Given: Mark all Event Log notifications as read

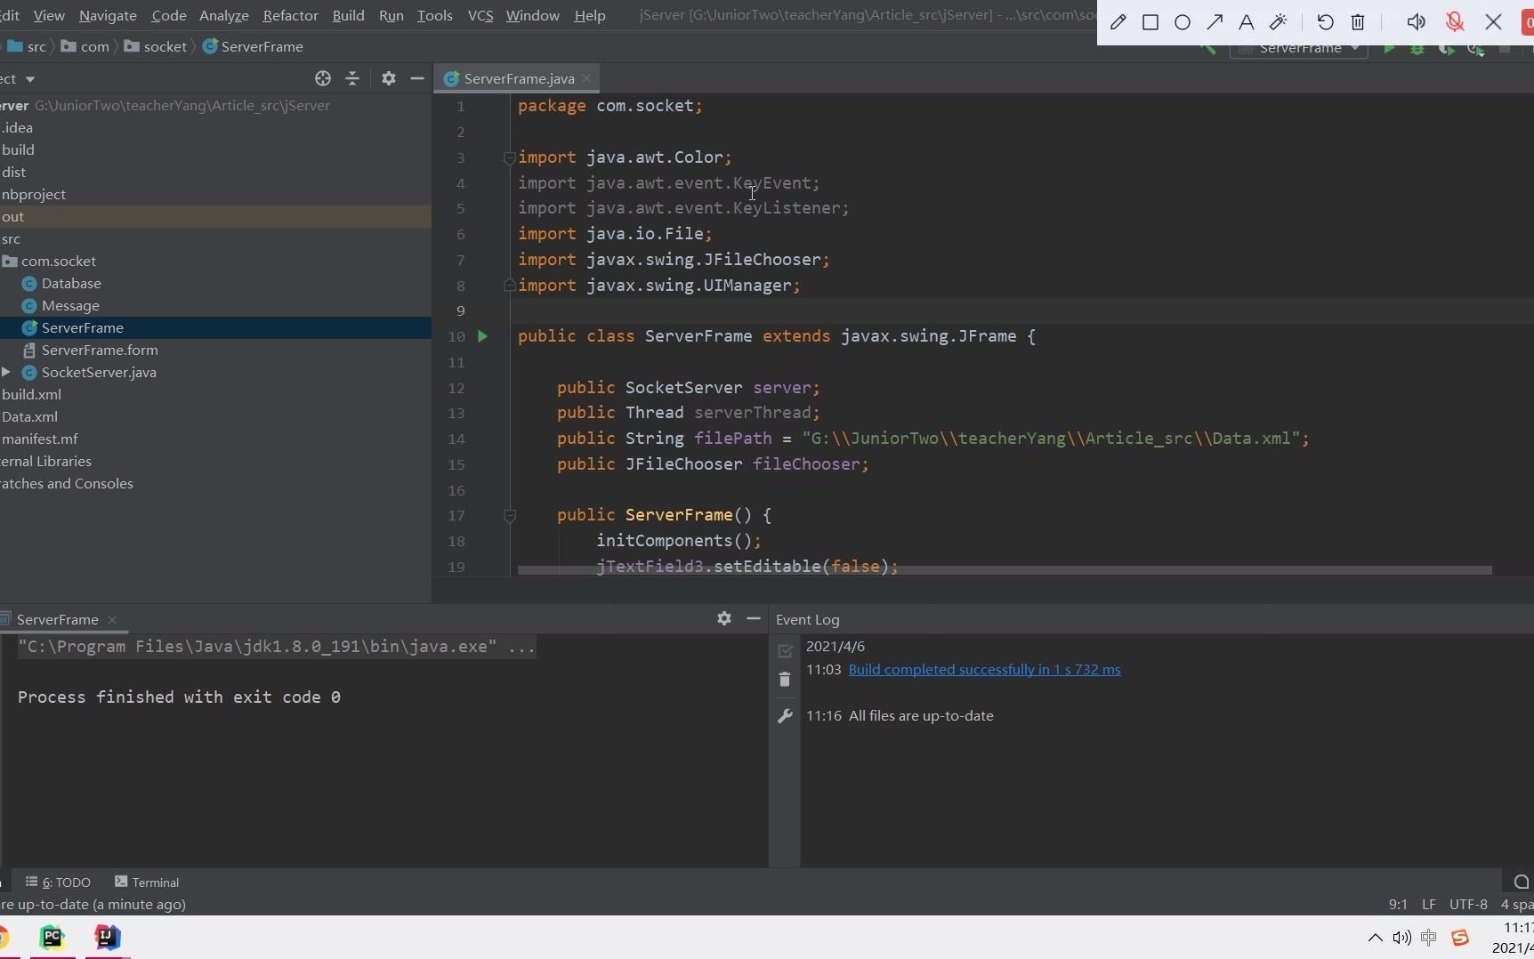Looking at the screenshot, I should tap(785, 650).
